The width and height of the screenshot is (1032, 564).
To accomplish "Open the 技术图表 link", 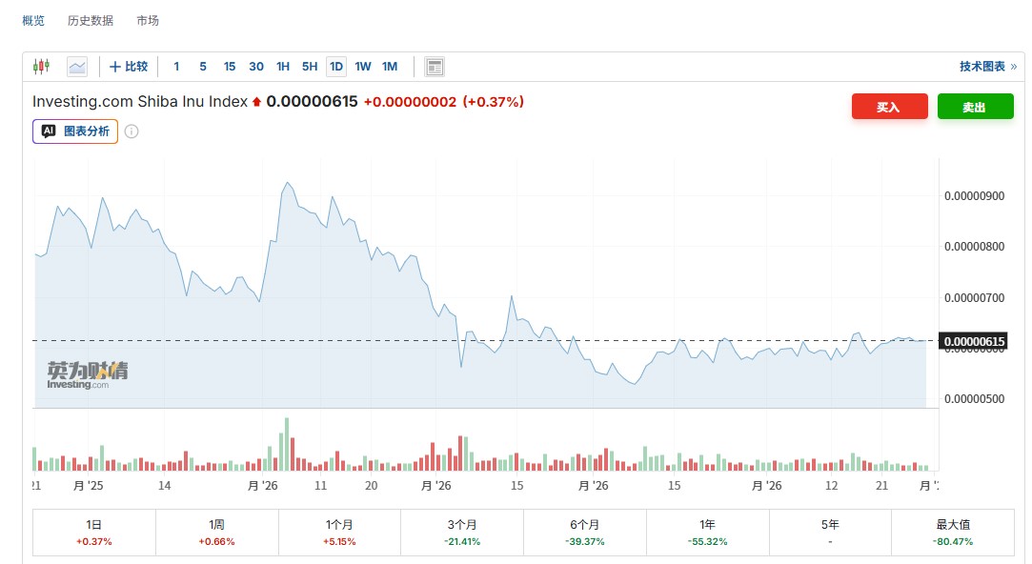I will pos(988,67).
